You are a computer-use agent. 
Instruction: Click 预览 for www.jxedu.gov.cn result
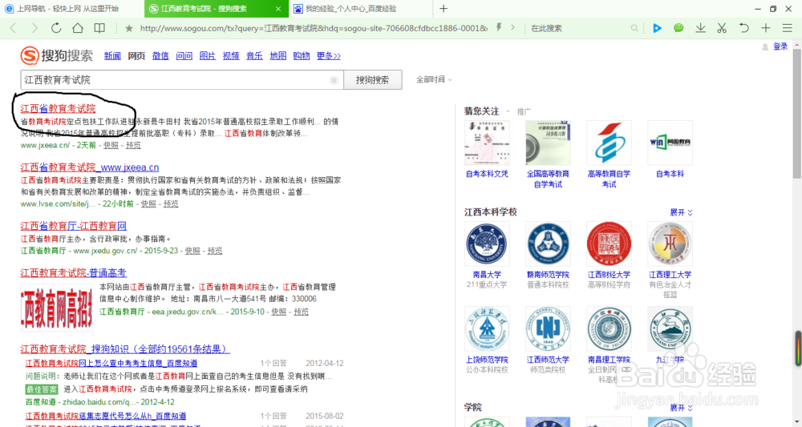pos(215,251)
